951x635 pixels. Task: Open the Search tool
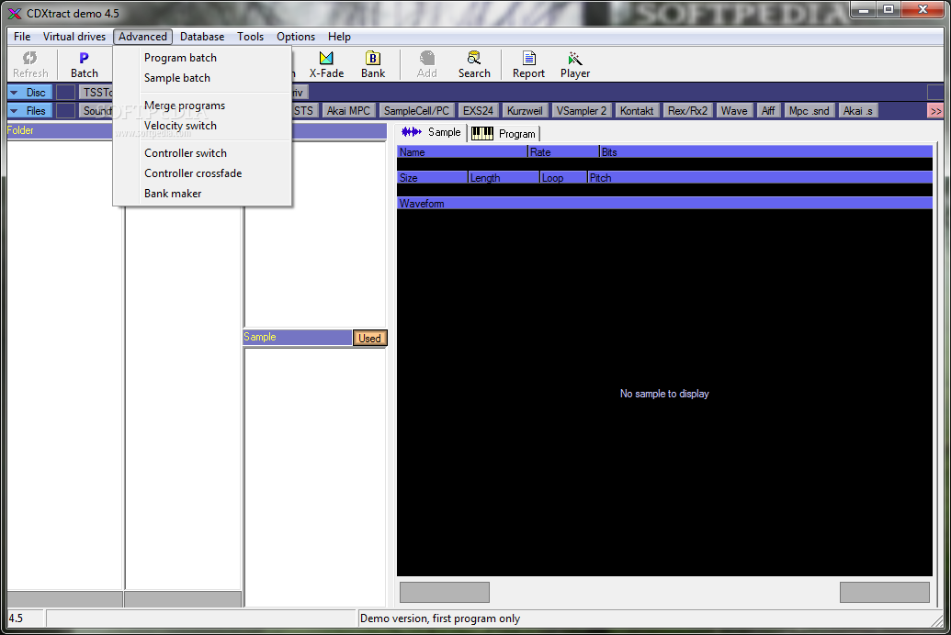tap(474, 65)
